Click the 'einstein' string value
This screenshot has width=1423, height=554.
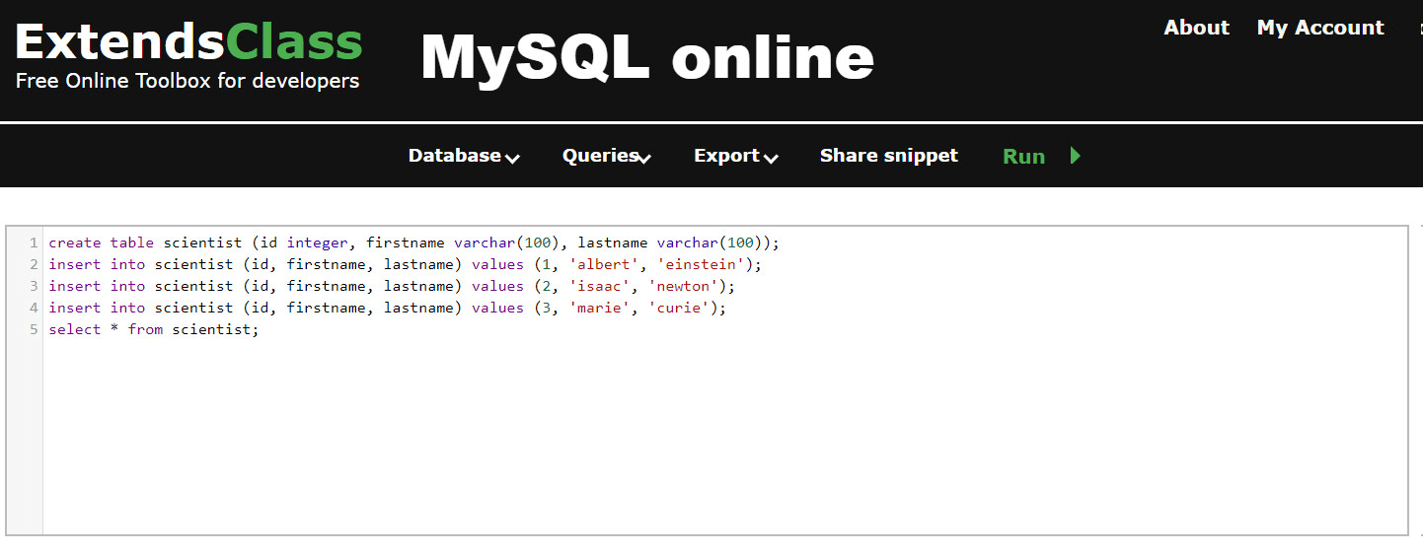point(701,264)
